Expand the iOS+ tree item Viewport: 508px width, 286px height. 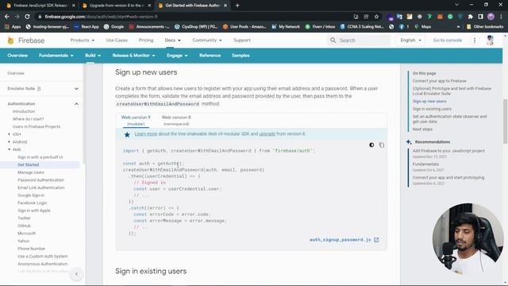point(9,134)
